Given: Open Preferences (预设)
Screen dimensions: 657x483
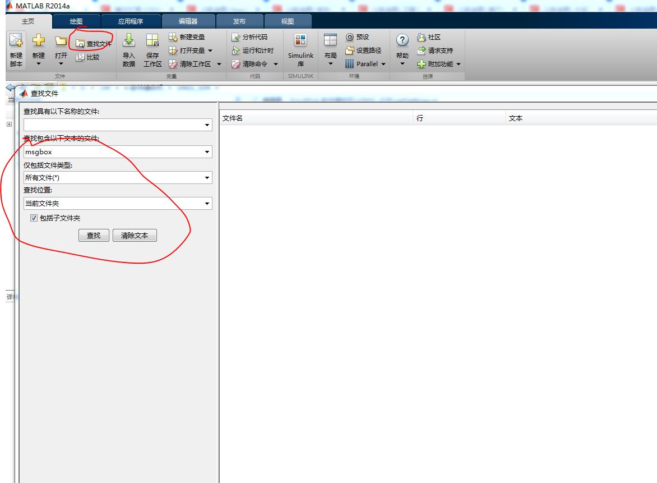Looking at the screenshot, I should coord(357,37).
